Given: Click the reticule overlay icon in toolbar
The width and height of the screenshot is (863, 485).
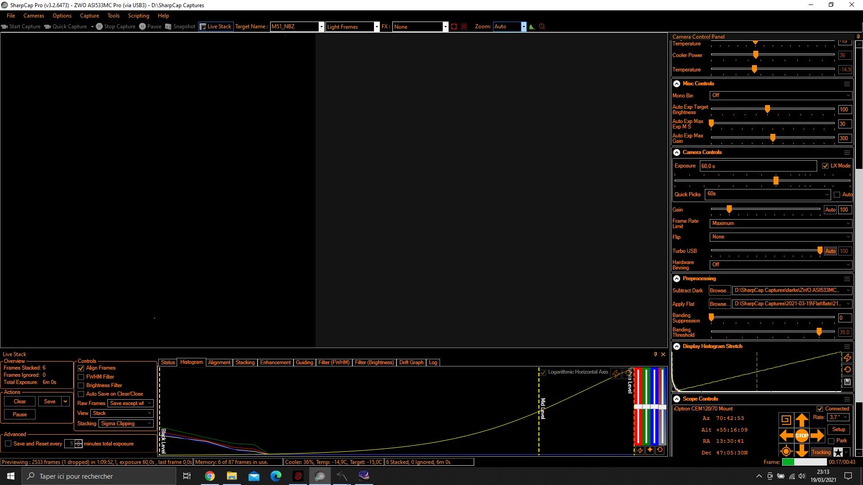Looking at the screenshot, I should tap(542, 26).
